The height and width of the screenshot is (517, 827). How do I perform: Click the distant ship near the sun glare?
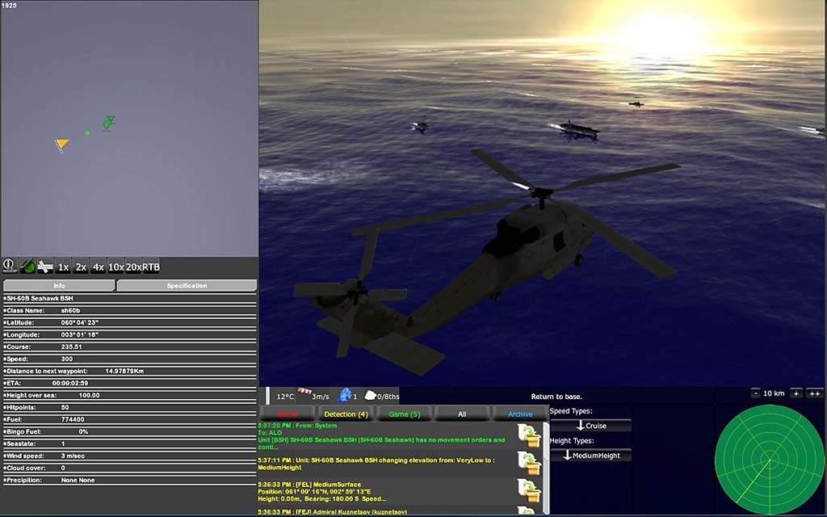click(636, 103)
